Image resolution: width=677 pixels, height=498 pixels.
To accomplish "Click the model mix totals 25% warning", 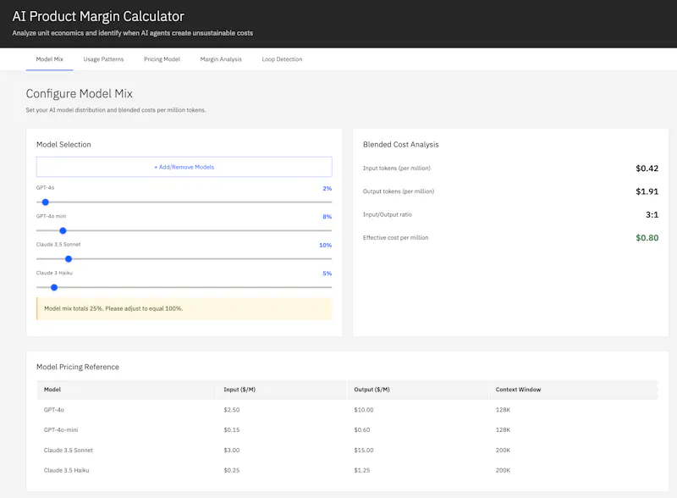I will coord(184,308).
